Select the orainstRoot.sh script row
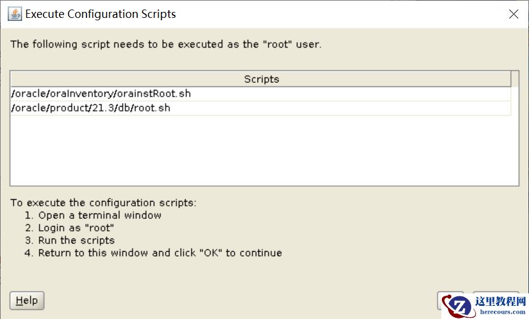This screenshot has height=319, width=529. tap(101, 94)
